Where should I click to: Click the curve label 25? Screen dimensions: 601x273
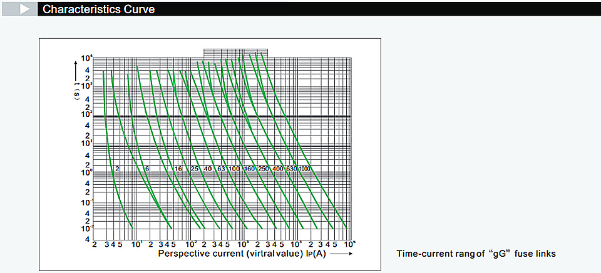194,169
